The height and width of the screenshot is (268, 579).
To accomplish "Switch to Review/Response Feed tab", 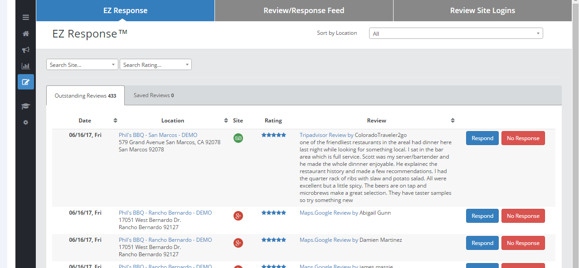I will [x=304, y=10].
